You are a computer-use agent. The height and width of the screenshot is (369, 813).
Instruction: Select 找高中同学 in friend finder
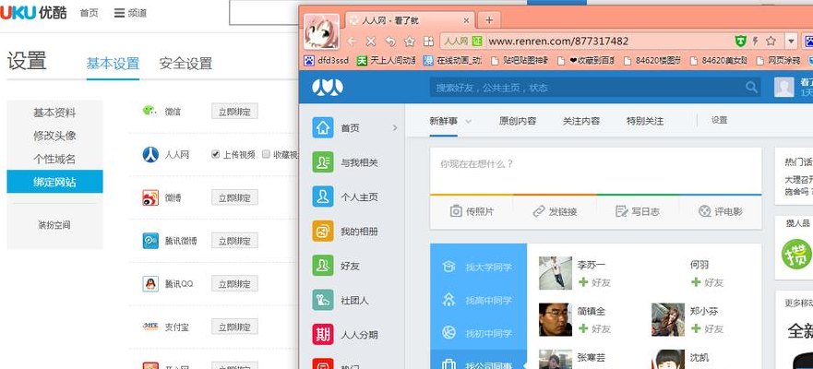pyautogui.click(x=478, y=300)
